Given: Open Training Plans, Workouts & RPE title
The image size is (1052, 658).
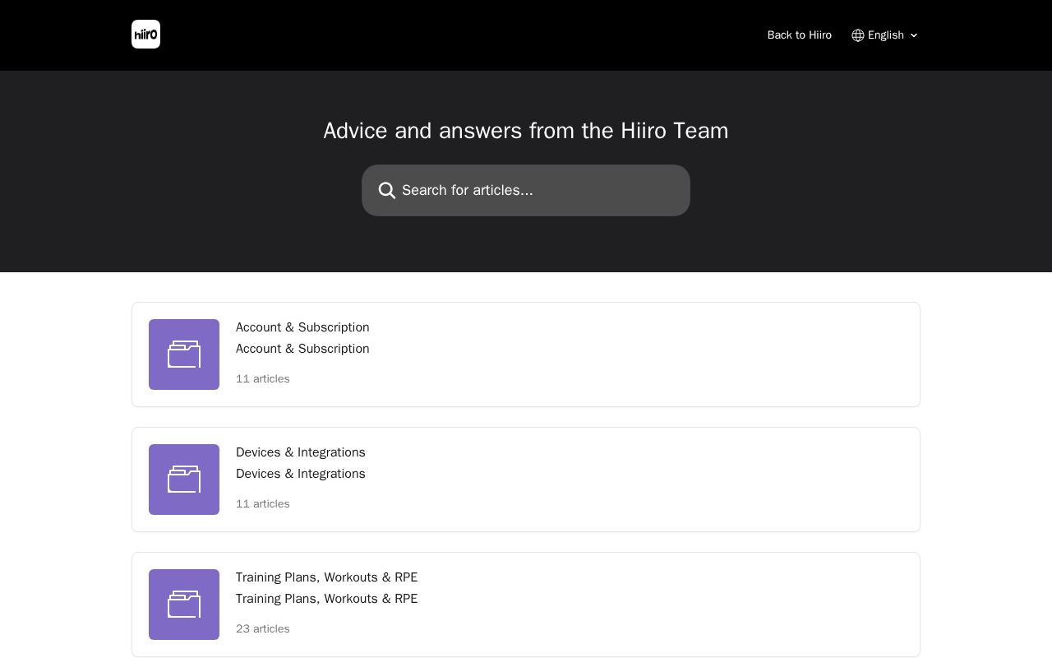Looking at the screenshot, I should click(x=326, y=577).
